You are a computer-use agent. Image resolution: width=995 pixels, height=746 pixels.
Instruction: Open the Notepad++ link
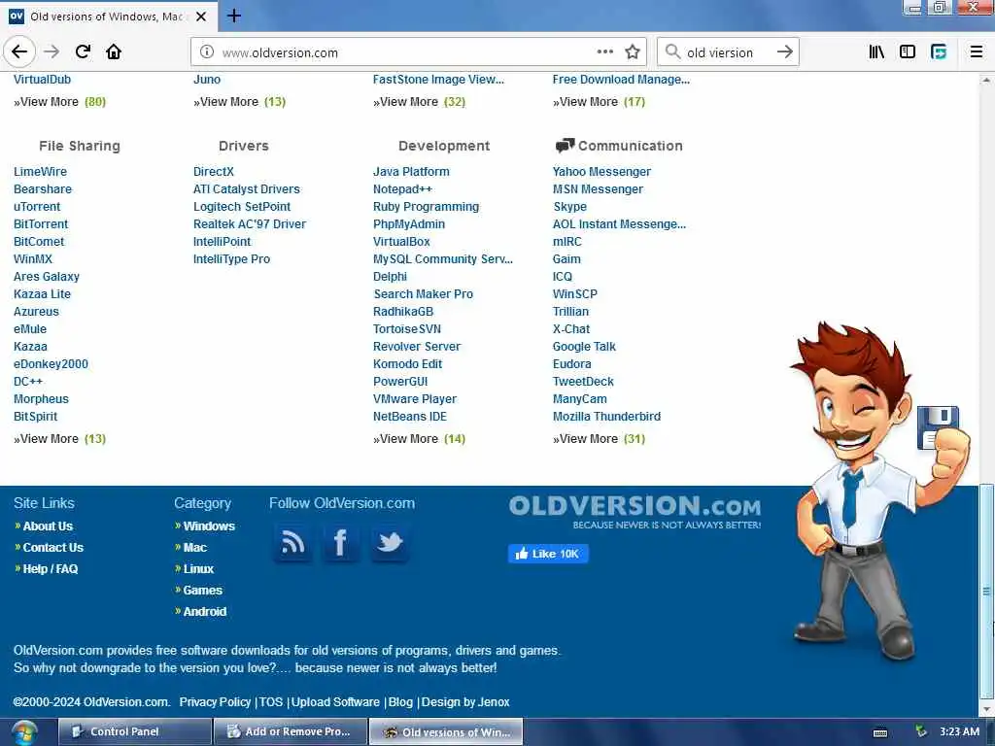(x=402, y=189)
